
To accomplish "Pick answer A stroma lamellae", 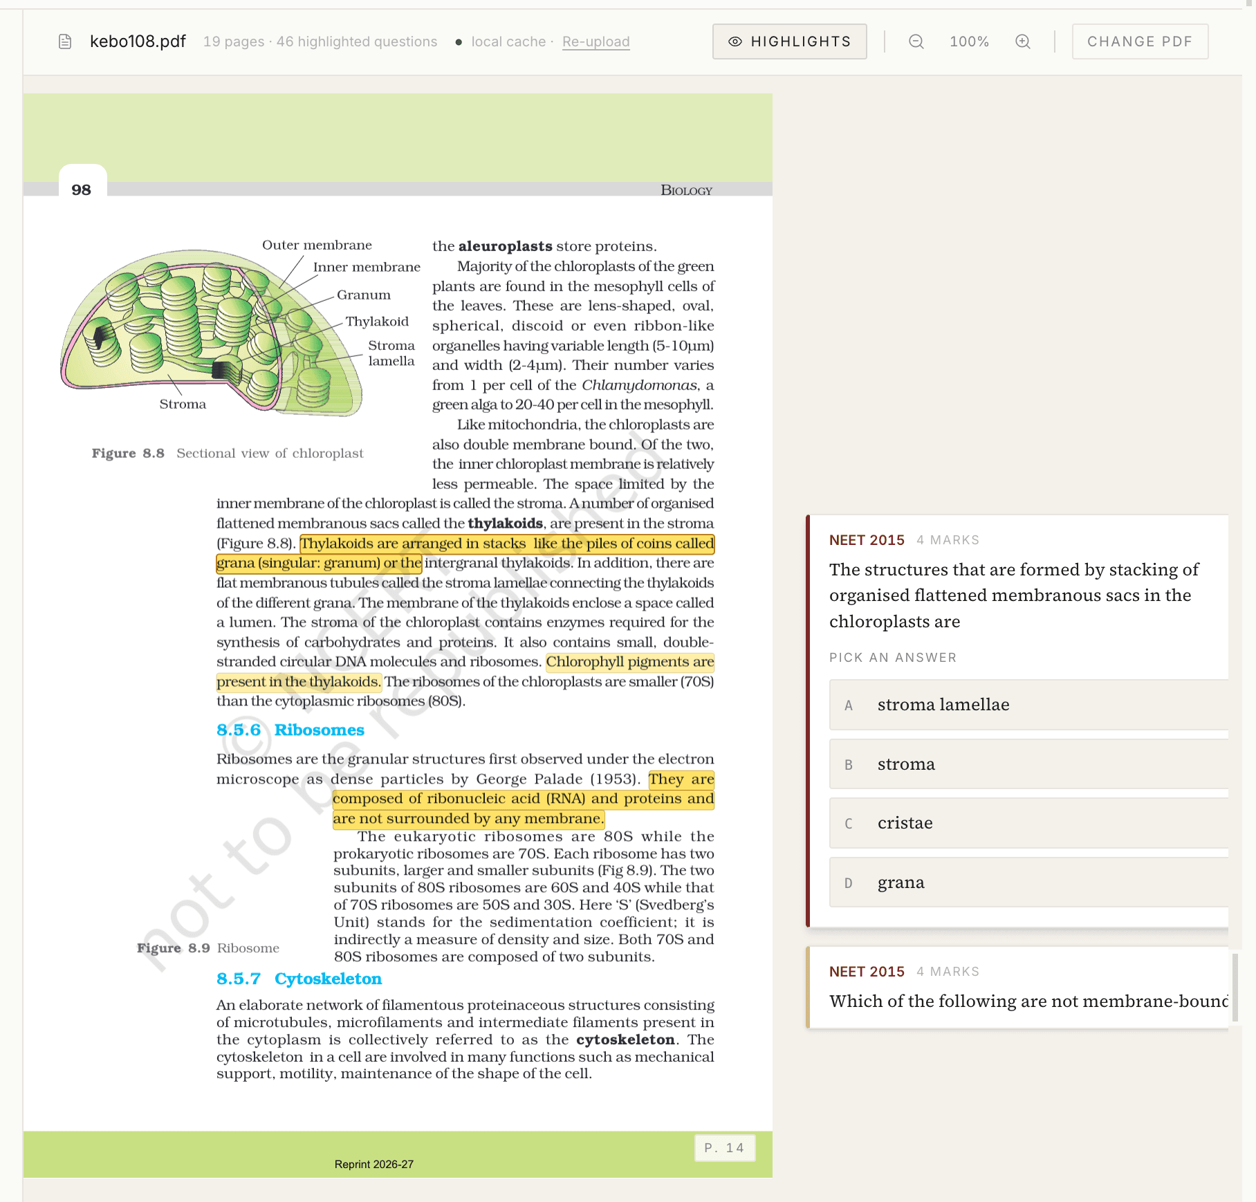I will (1028, 705).
